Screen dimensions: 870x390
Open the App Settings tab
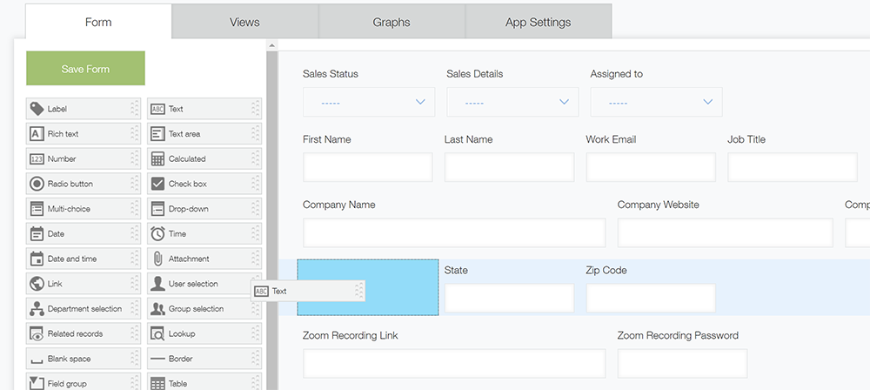538,22
